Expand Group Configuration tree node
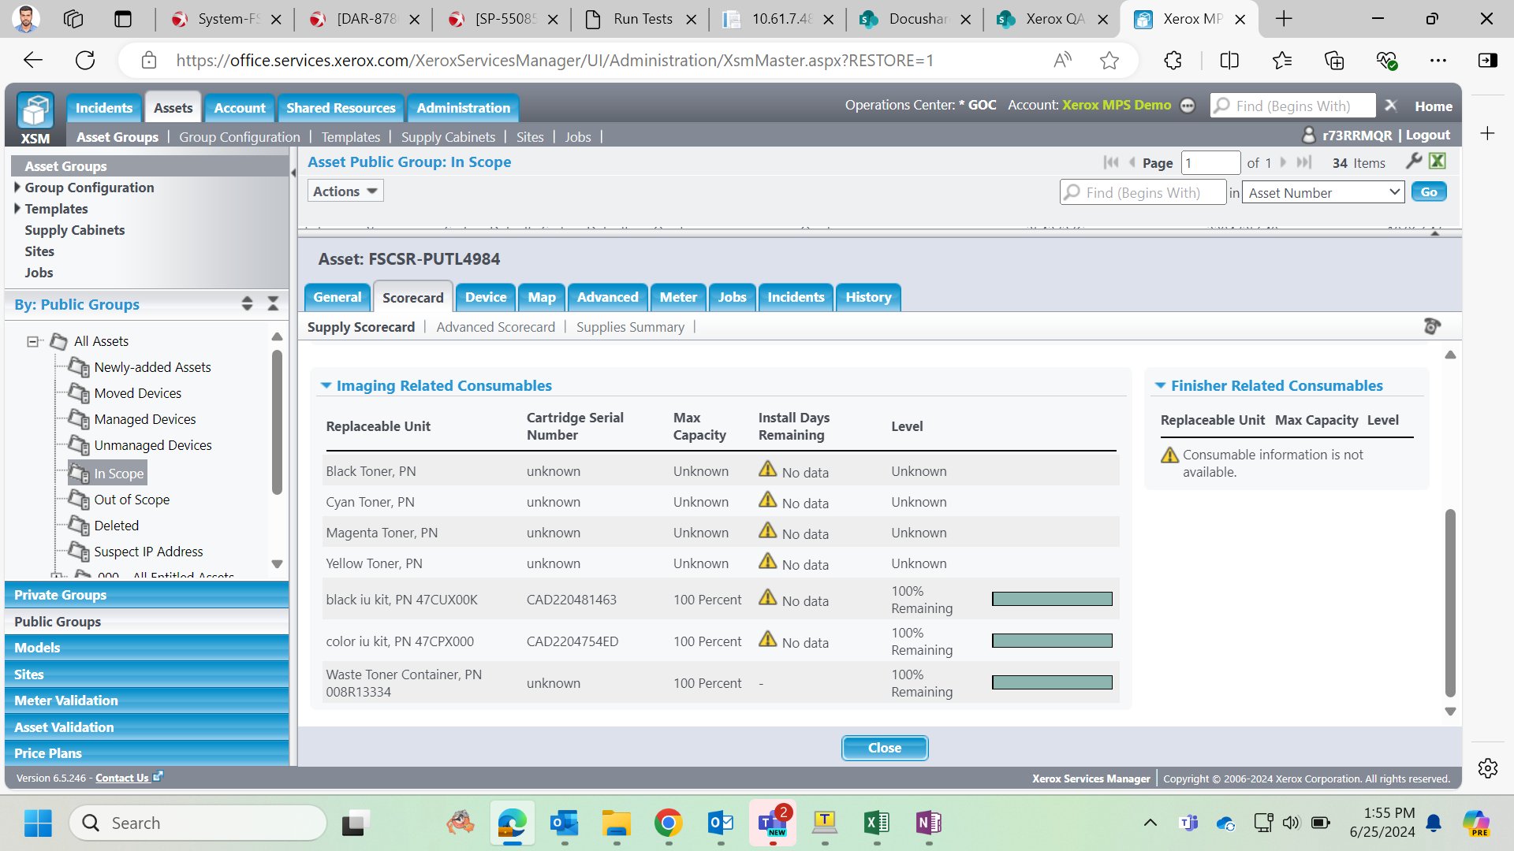Viewport: 1514px width, 851px height. 17,188
